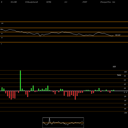Click the longest red bar below -40
The height and width of the screenshot is (128, 128).
(x=75, y=95)
